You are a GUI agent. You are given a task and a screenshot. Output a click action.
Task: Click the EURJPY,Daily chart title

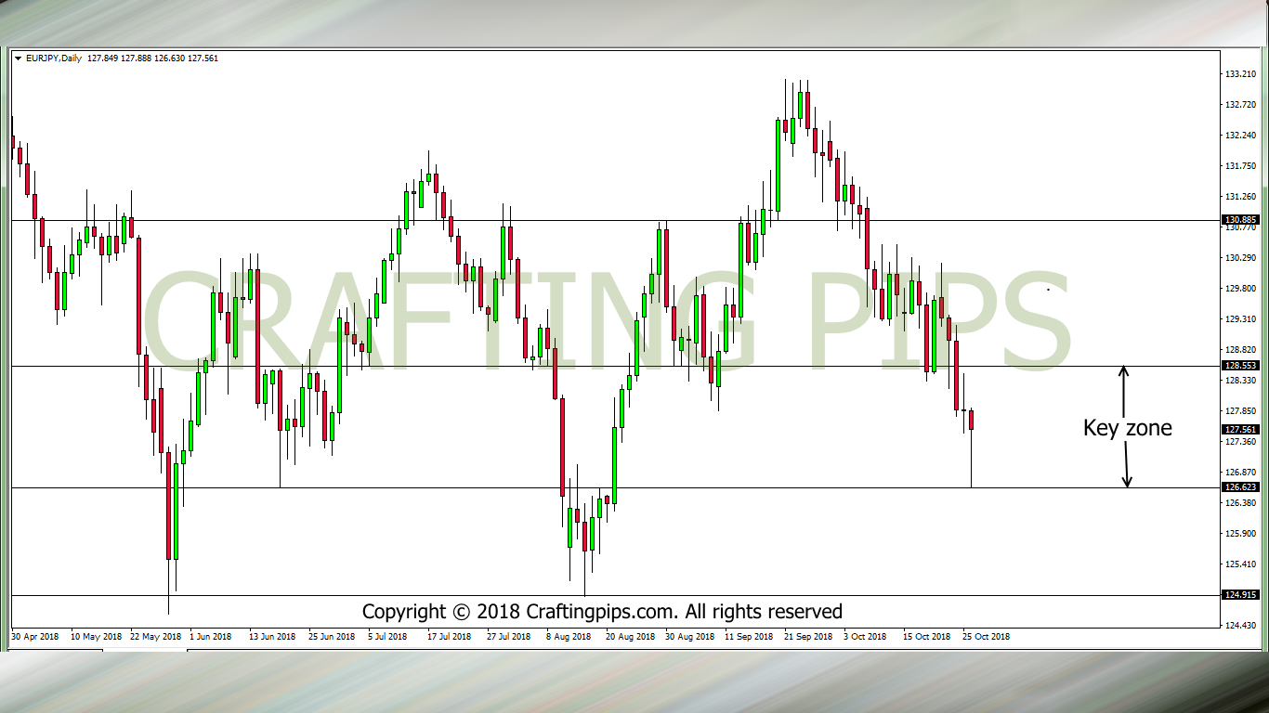52,58
